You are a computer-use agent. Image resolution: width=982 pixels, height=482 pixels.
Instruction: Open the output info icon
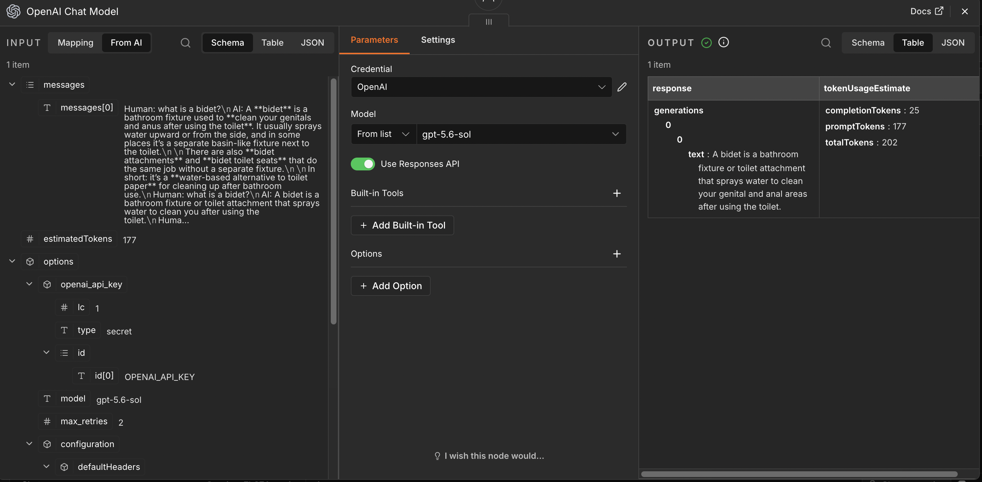[x=723, y=42]
